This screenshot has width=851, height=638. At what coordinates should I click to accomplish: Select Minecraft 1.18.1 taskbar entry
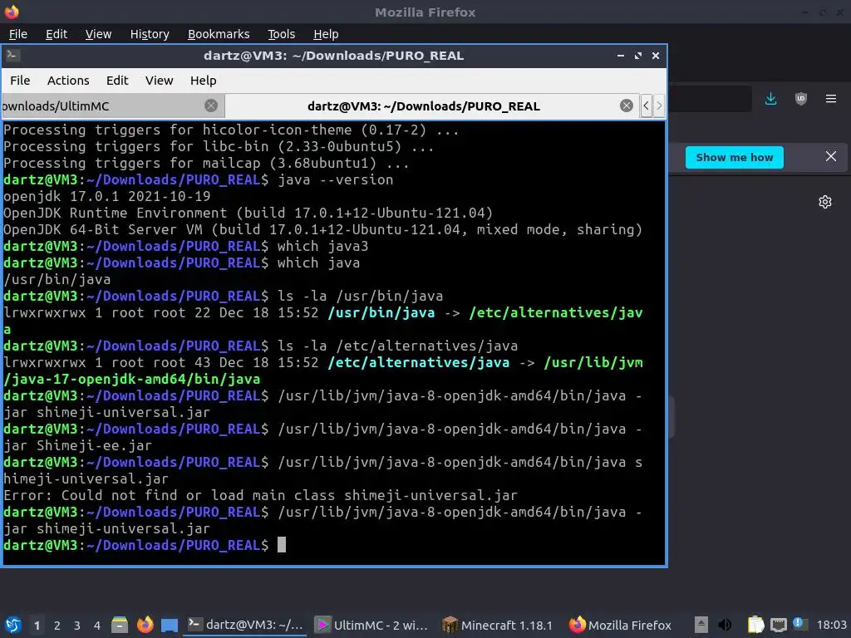pyautogui.click(x=498, y=625)
